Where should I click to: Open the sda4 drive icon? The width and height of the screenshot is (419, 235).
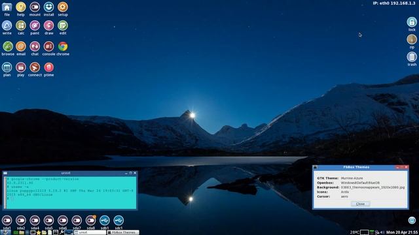click(35, 221)
